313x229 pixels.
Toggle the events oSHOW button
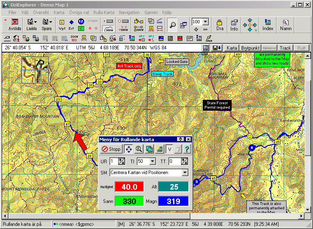tap(123, 28)
